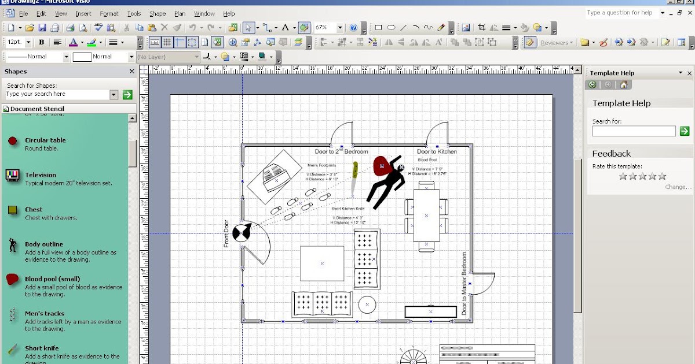
Task: Open the Shape menu
Action: pyautogui.click(x=158, y=13)
